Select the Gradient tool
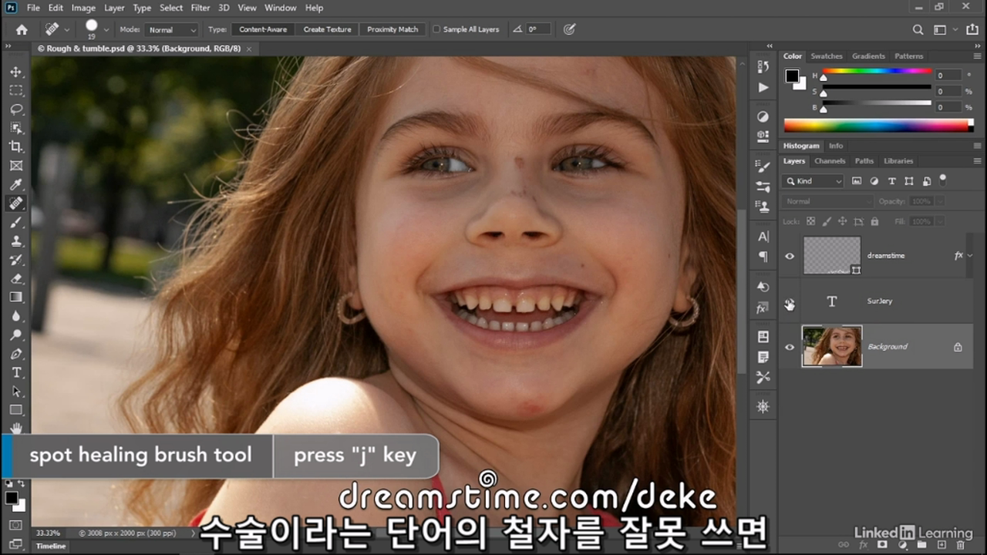Screen dimensions: 987x555 tap(15, 297)
